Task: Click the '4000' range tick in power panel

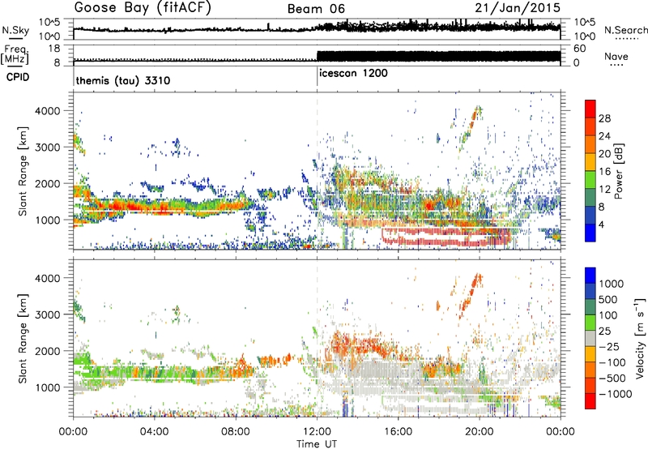Action: pyautogui.click(x=48, y=111)
